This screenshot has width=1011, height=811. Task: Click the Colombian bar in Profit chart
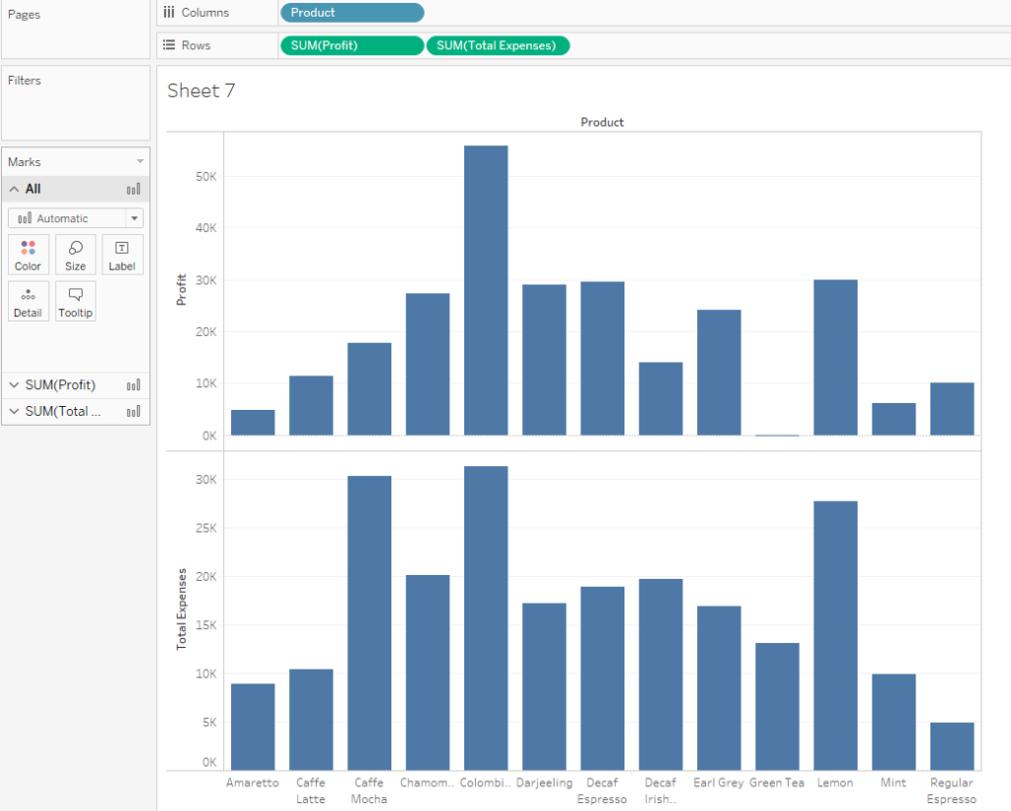click(486, 290)
